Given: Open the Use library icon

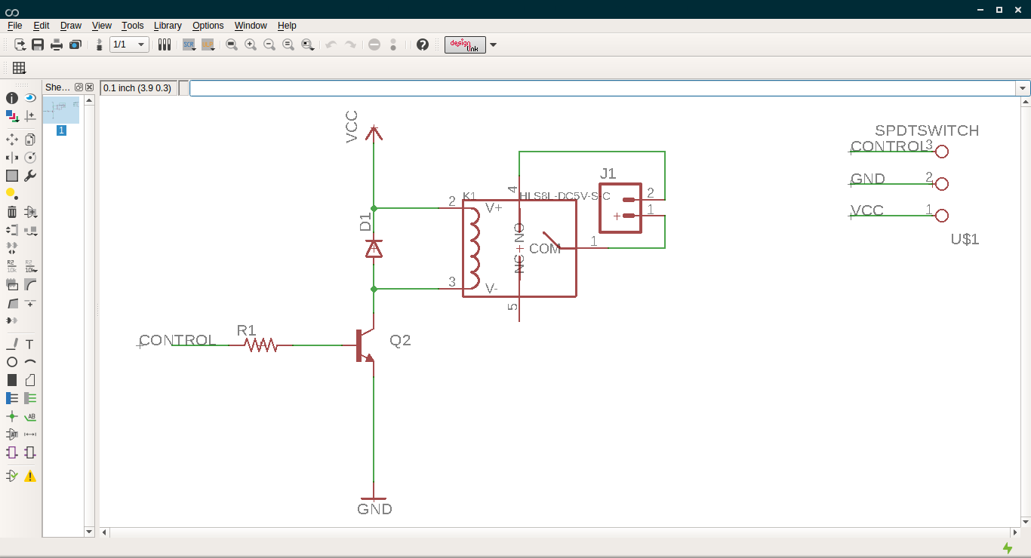Looking at the screenshot, I should [x=165, y=44].
